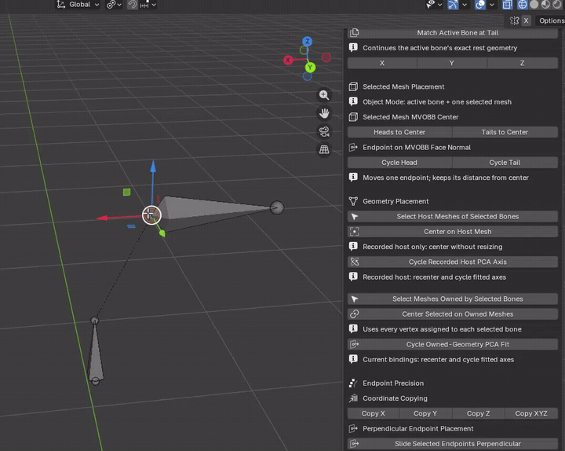Viewport: 565px width, 451px height.
Task: Click the red X axis on navigation gizmo
Action: point(287,60)
